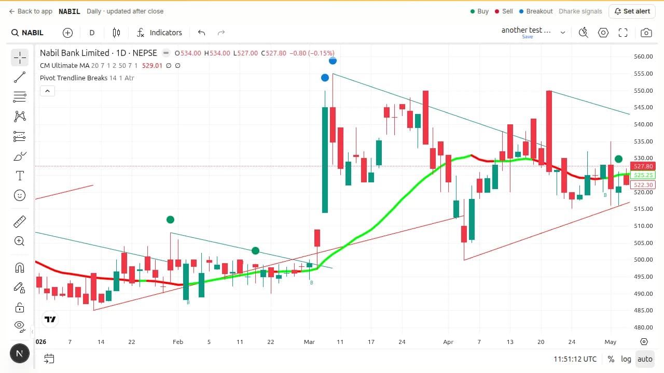Undo the last chart action
Screen dimensions: 664x373
pos(202,33)
